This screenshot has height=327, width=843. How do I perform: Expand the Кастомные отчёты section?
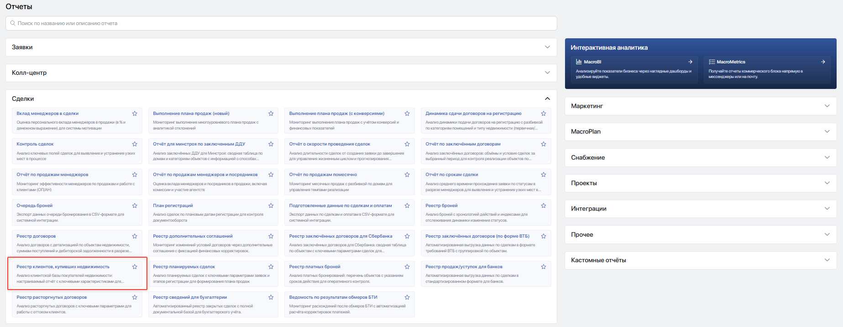point(701,260)
